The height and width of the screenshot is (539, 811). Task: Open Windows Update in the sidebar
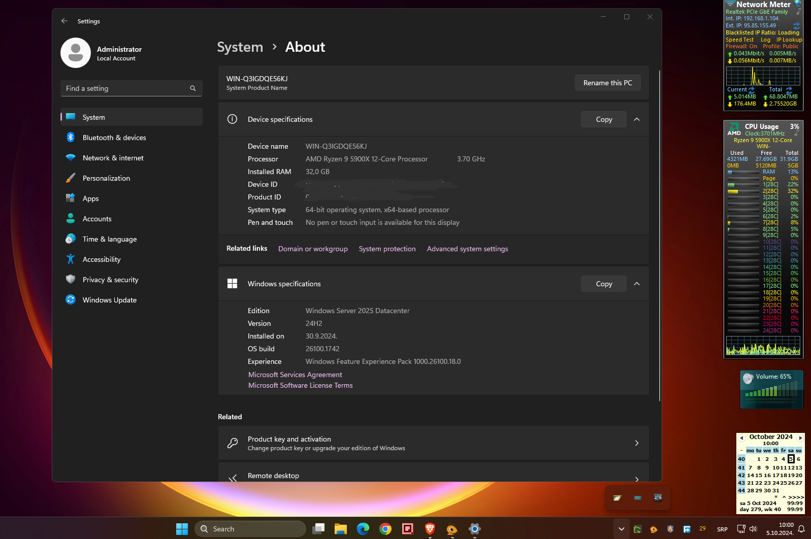[109, 300]
